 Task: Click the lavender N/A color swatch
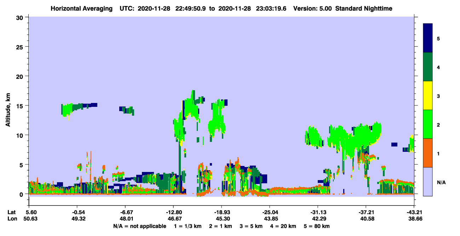pos(428,182)
